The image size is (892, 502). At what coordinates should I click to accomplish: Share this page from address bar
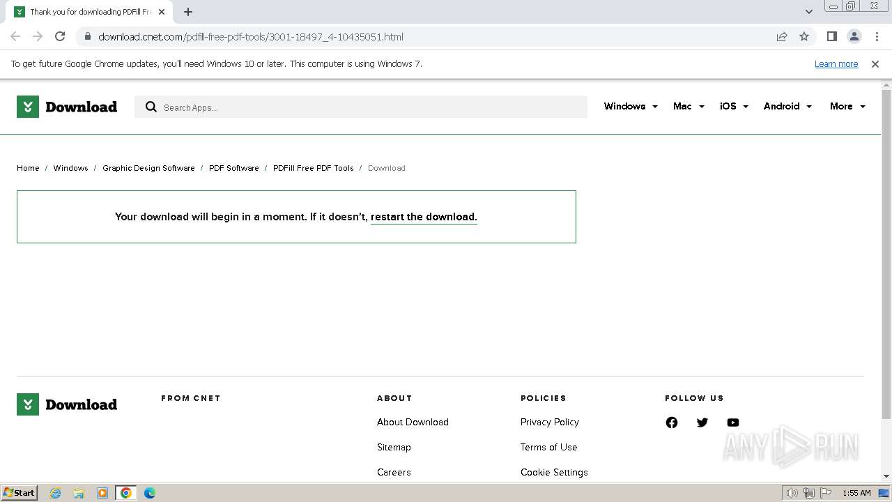[782, 36]
